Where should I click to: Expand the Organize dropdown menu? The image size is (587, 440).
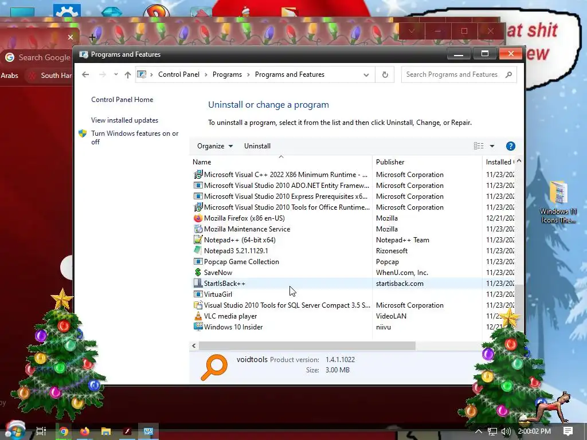click(215, 146)
